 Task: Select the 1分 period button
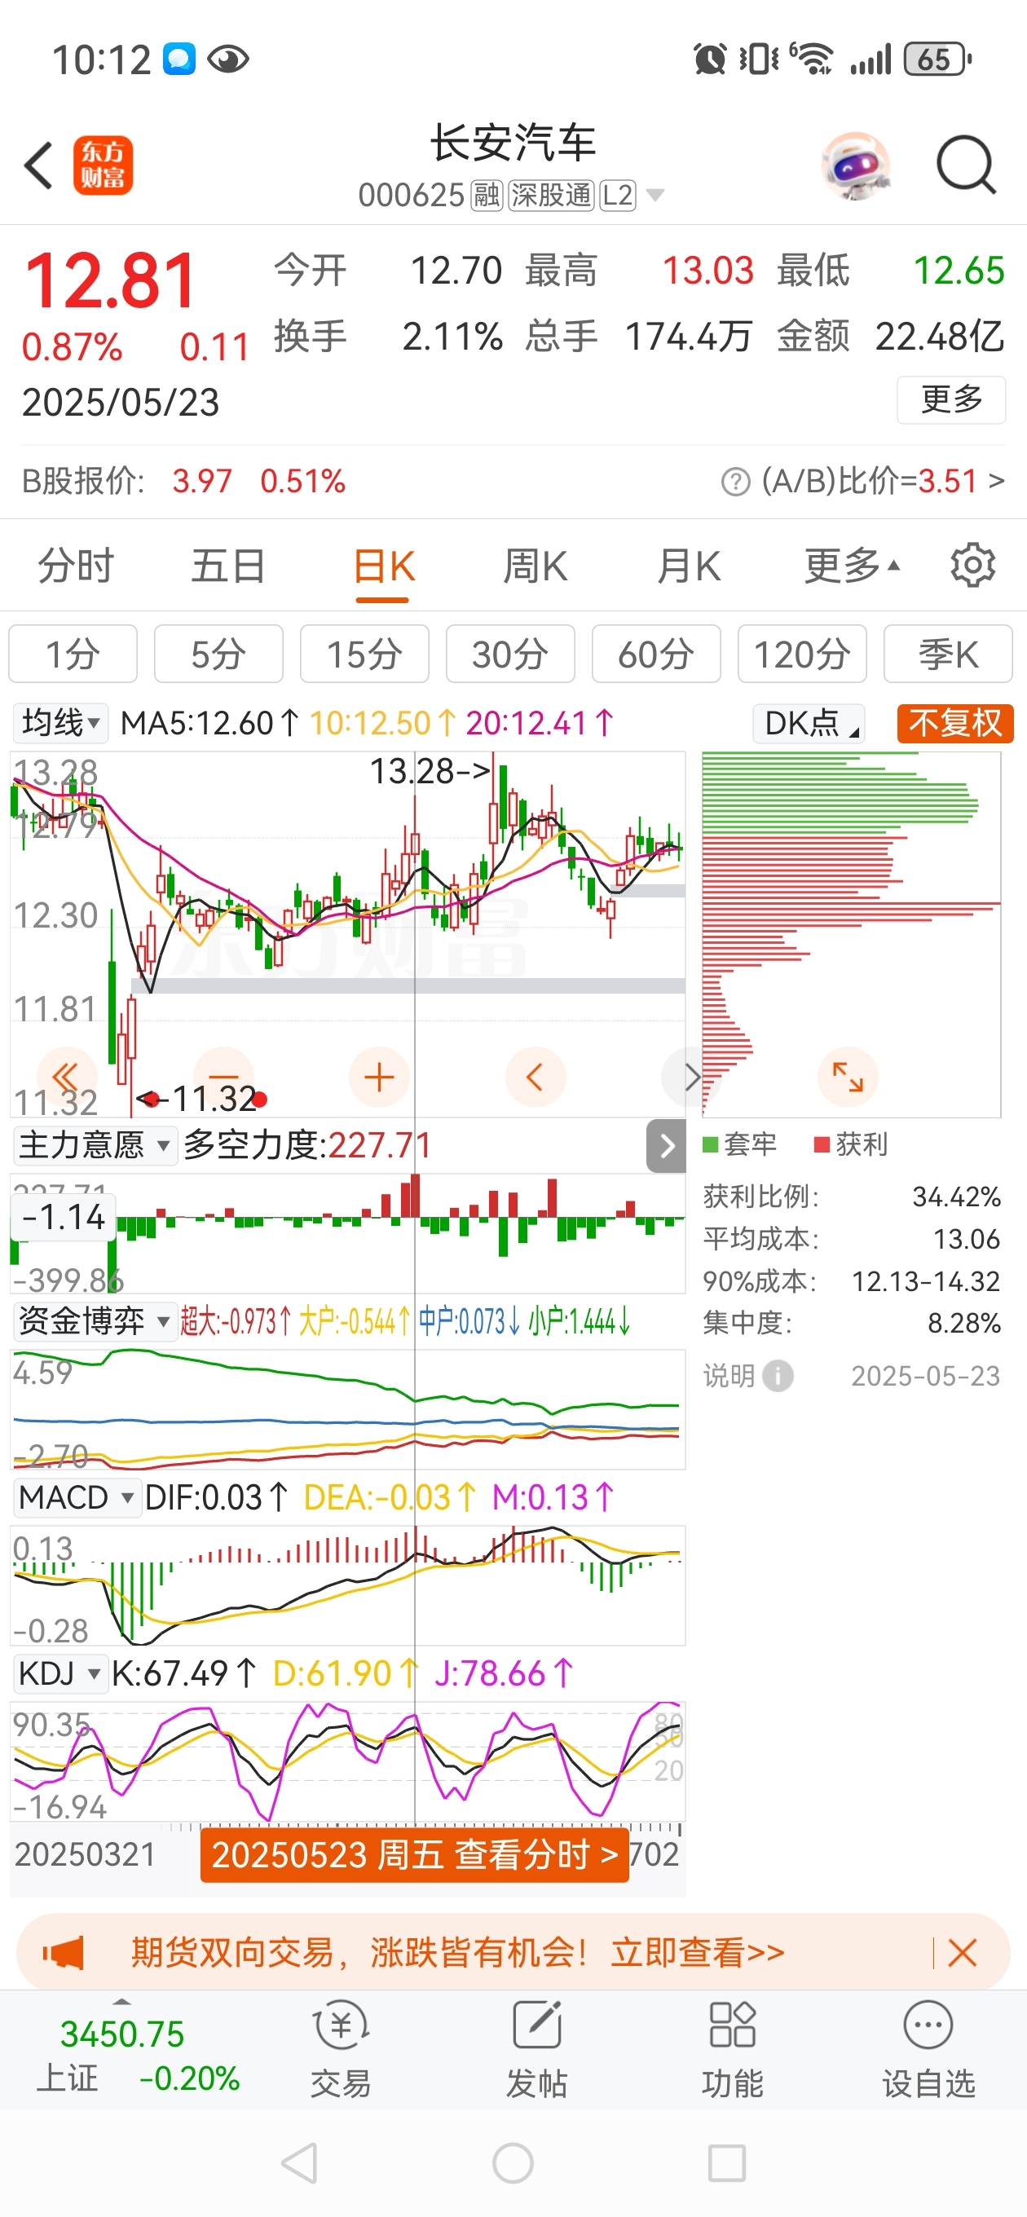click(73, 654)
